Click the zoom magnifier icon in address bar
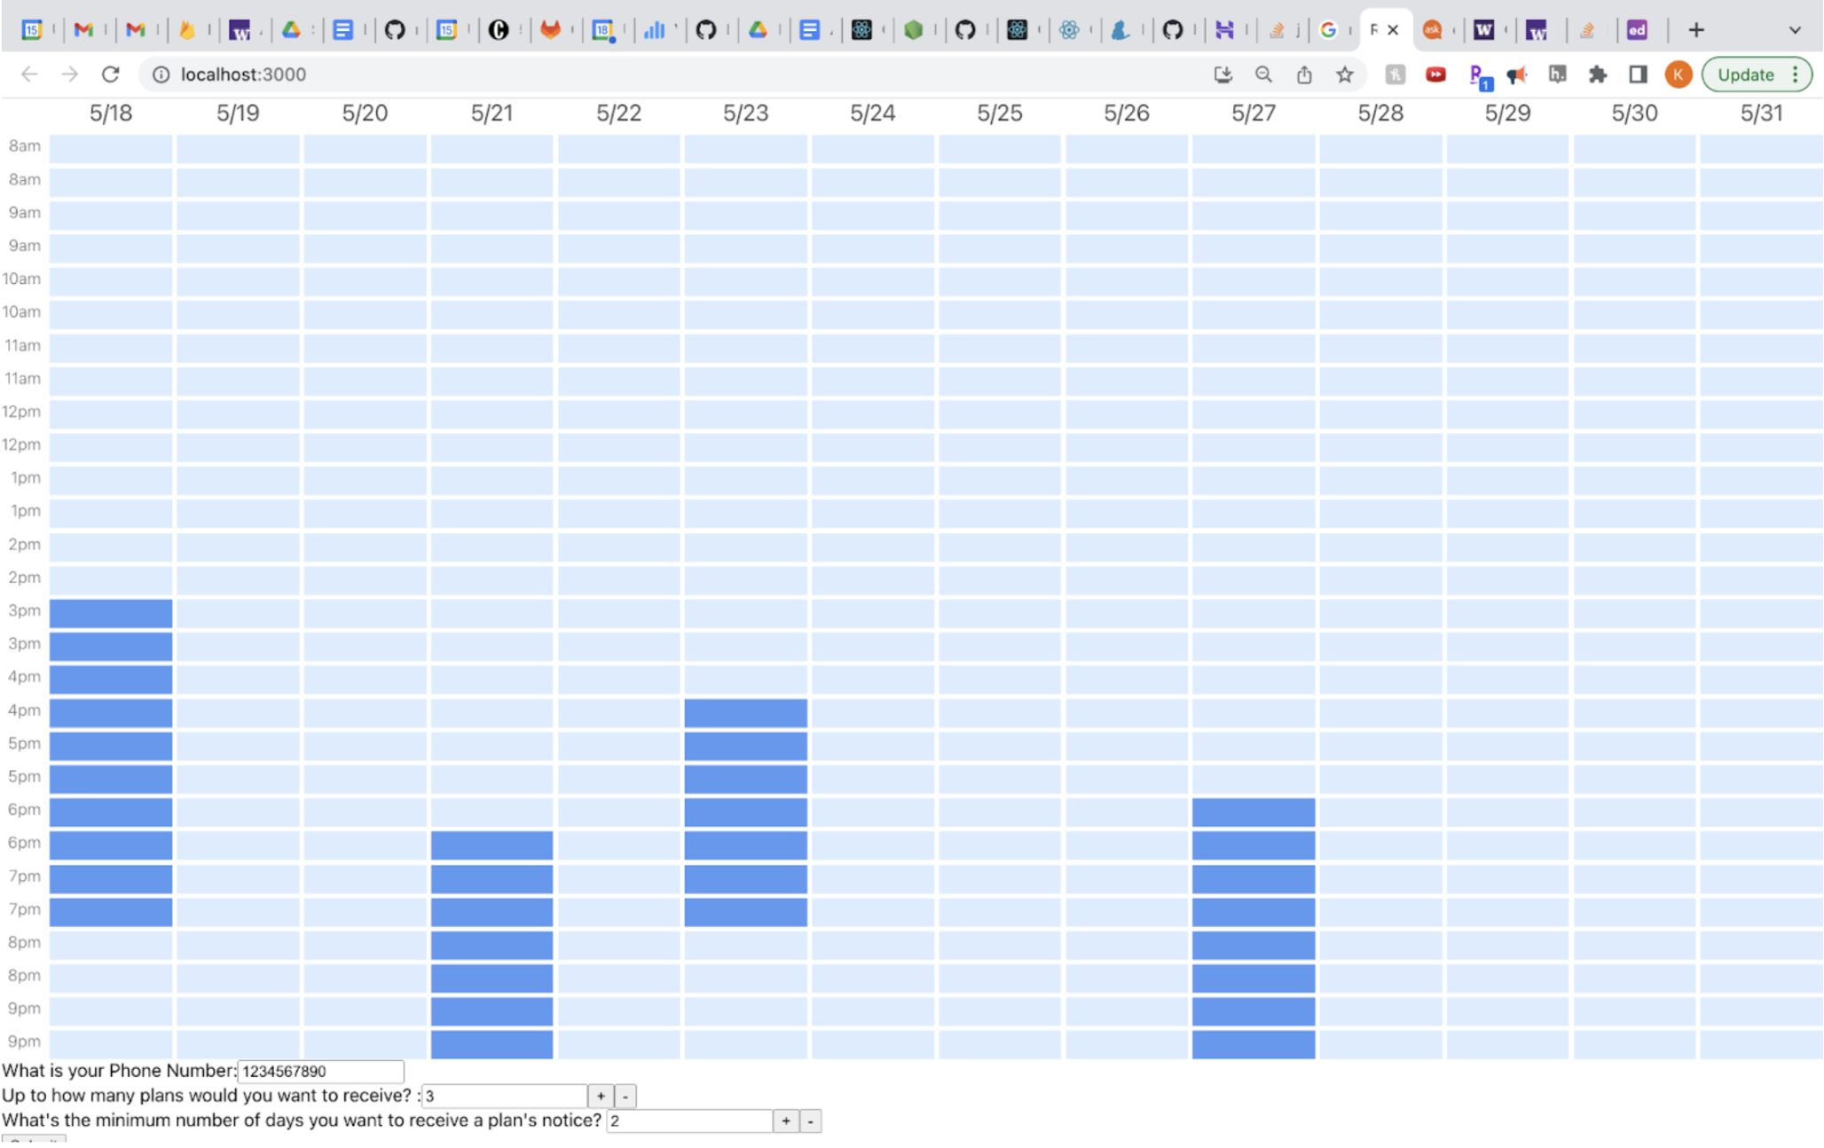 (1263, 75)
